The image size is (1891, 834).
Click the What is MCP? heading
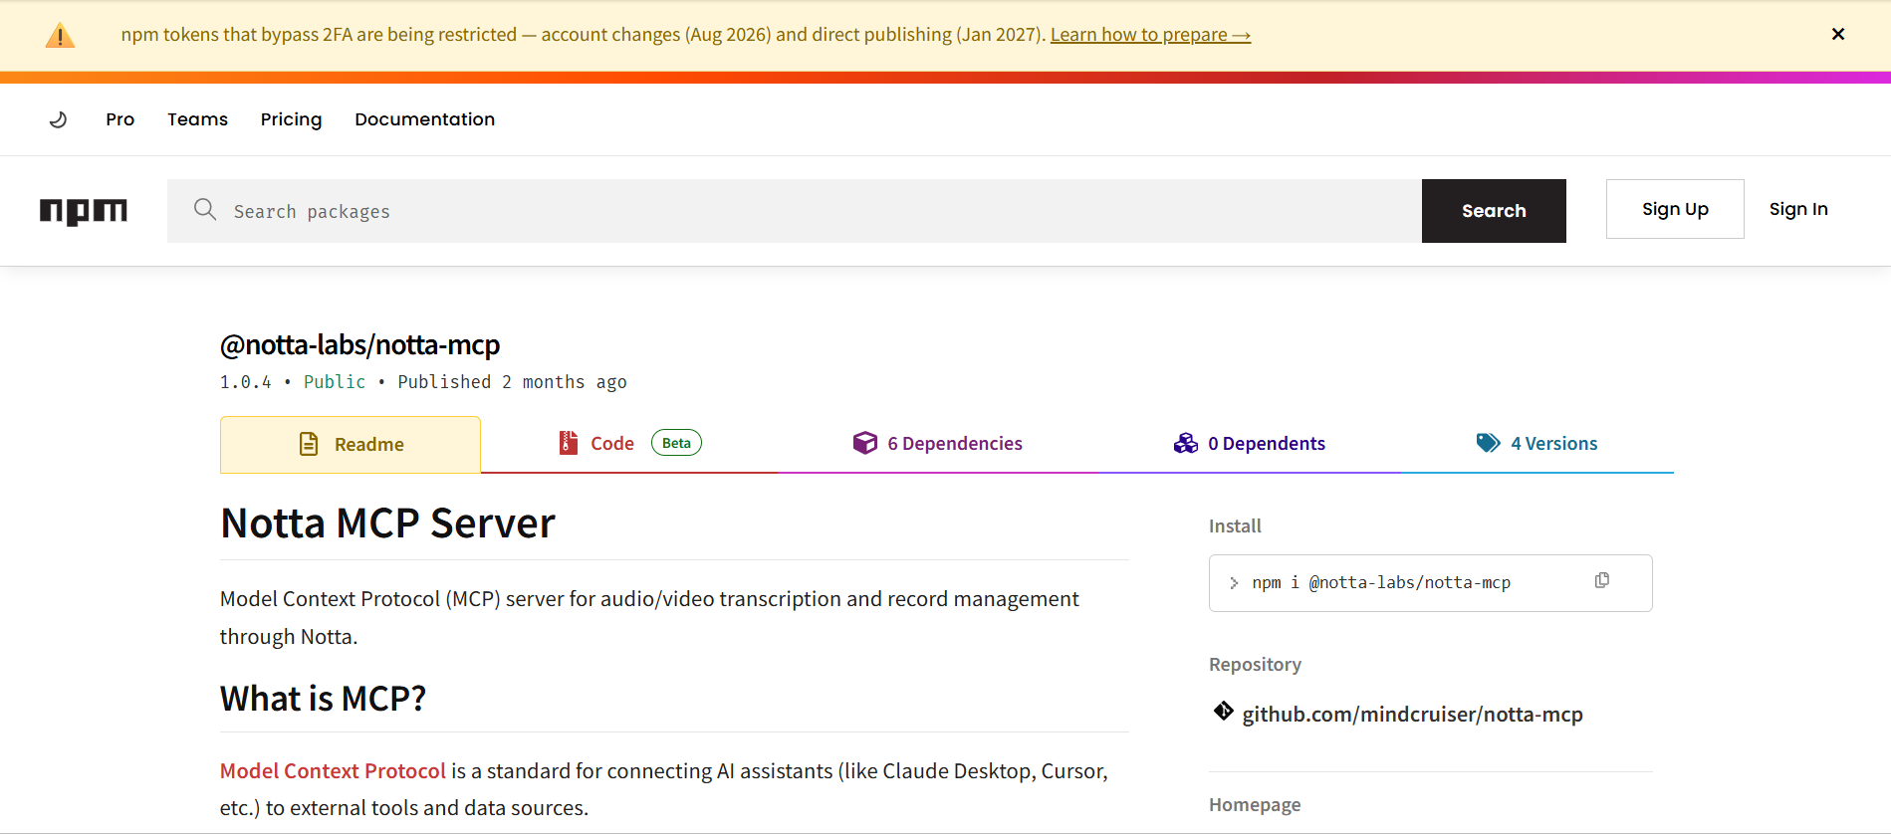(x=323, y=699)
